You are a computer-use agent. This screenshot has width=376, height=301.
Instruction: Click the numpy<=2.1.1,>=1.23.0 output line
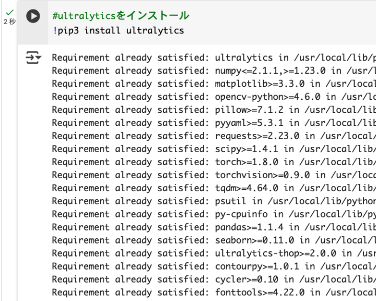click(x=214, y=71)
